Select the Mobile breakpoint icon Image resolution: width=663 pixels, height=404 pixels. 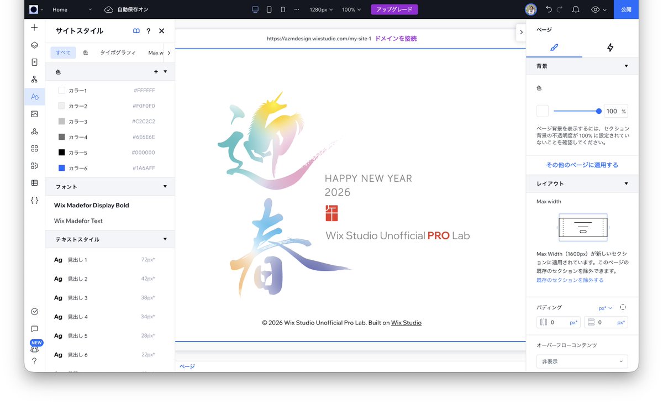tap(283, 9)
